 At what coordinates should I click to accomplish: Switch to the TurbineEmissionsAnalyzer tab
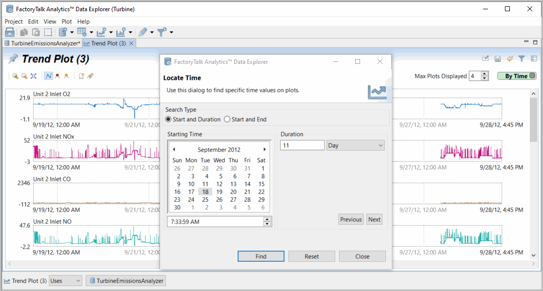(42, 43)
